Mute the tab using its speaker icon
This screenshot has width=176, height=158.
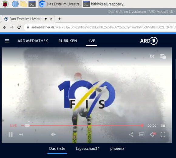[46, 19]
